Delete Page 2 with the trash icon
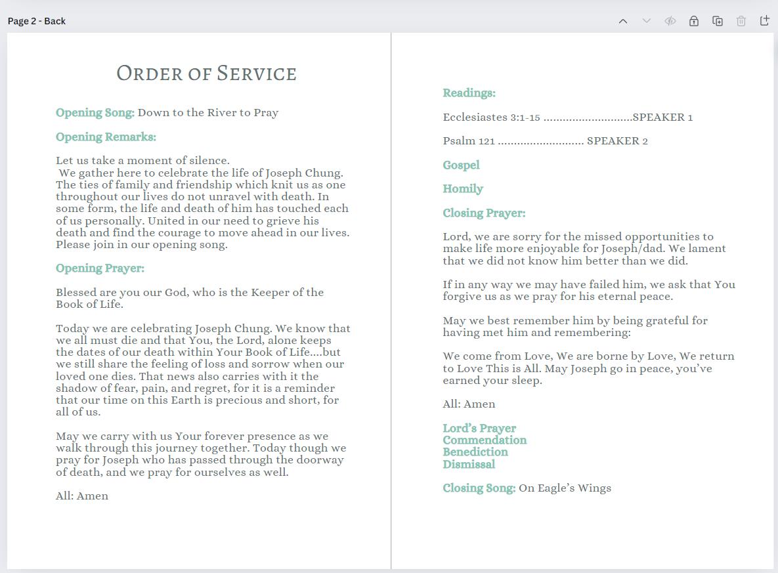Image resolution: width=778 pixels, height=573 pixels. (741, 20)
